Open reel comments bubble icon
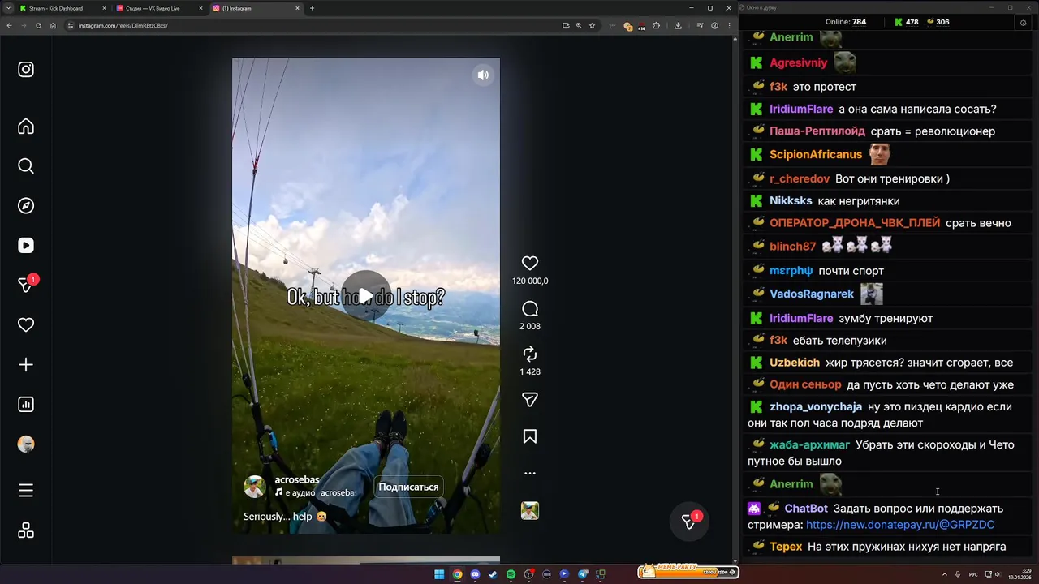 click(530, 309)
